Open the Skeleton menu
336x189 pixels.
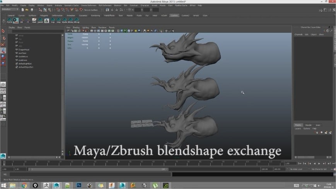tap(118, 5)
